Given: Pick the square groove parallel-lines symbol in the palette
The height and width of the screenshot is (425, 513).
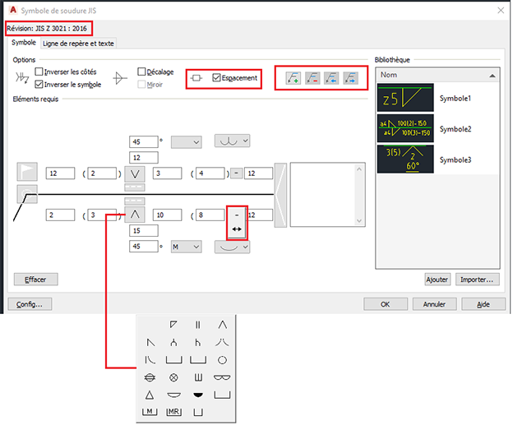Looking at the screenshot, I should click(x=197, y=325).
